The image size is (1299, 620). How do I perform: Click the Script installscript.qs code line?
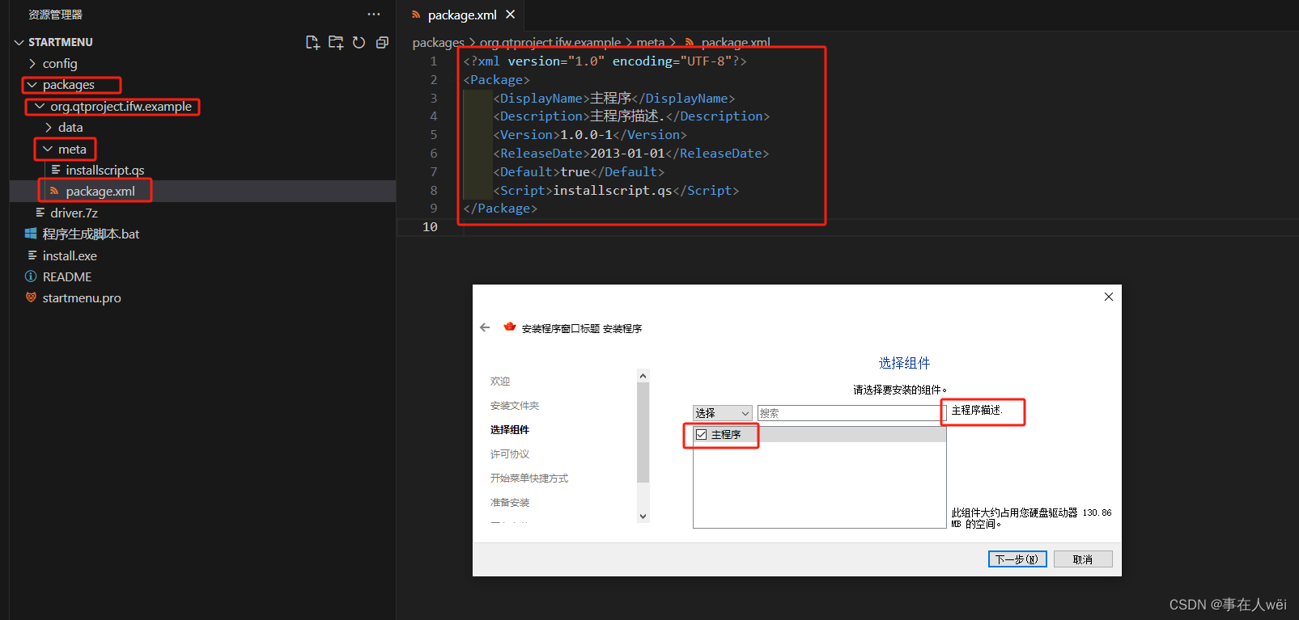615,190
